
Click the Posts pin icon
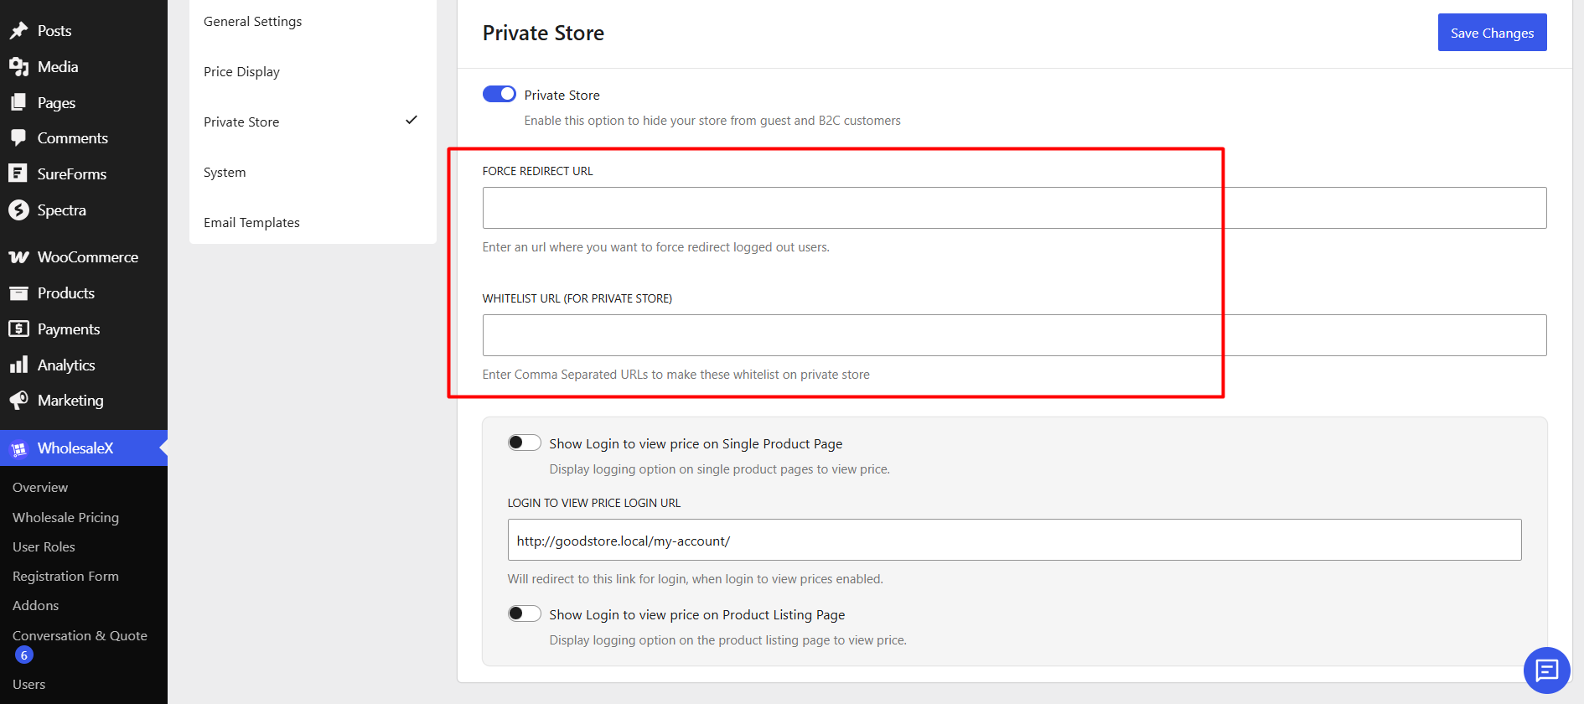click(18, 31)
